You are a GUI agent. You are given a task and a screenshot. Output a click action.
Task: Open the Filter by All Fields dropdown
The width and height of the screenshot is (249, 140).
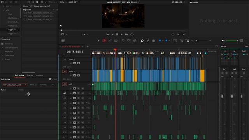[x=47, y=85]
